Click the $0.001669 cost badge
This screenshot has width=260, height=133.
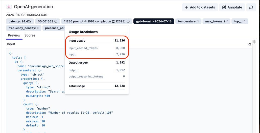pyautogui.click(x=48, y=21)
